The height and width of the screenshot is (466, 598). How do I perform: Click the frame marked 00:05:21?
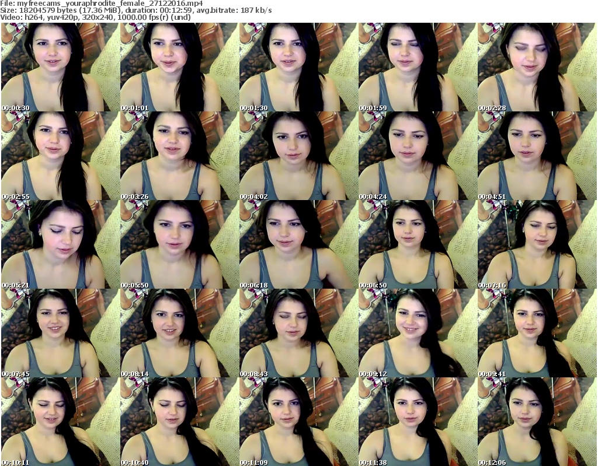(60, 244)
